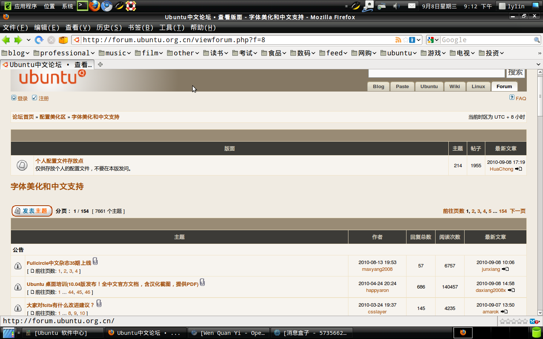
Task: Open the 文件(F) menu
Action: click(x=15, y=27)
